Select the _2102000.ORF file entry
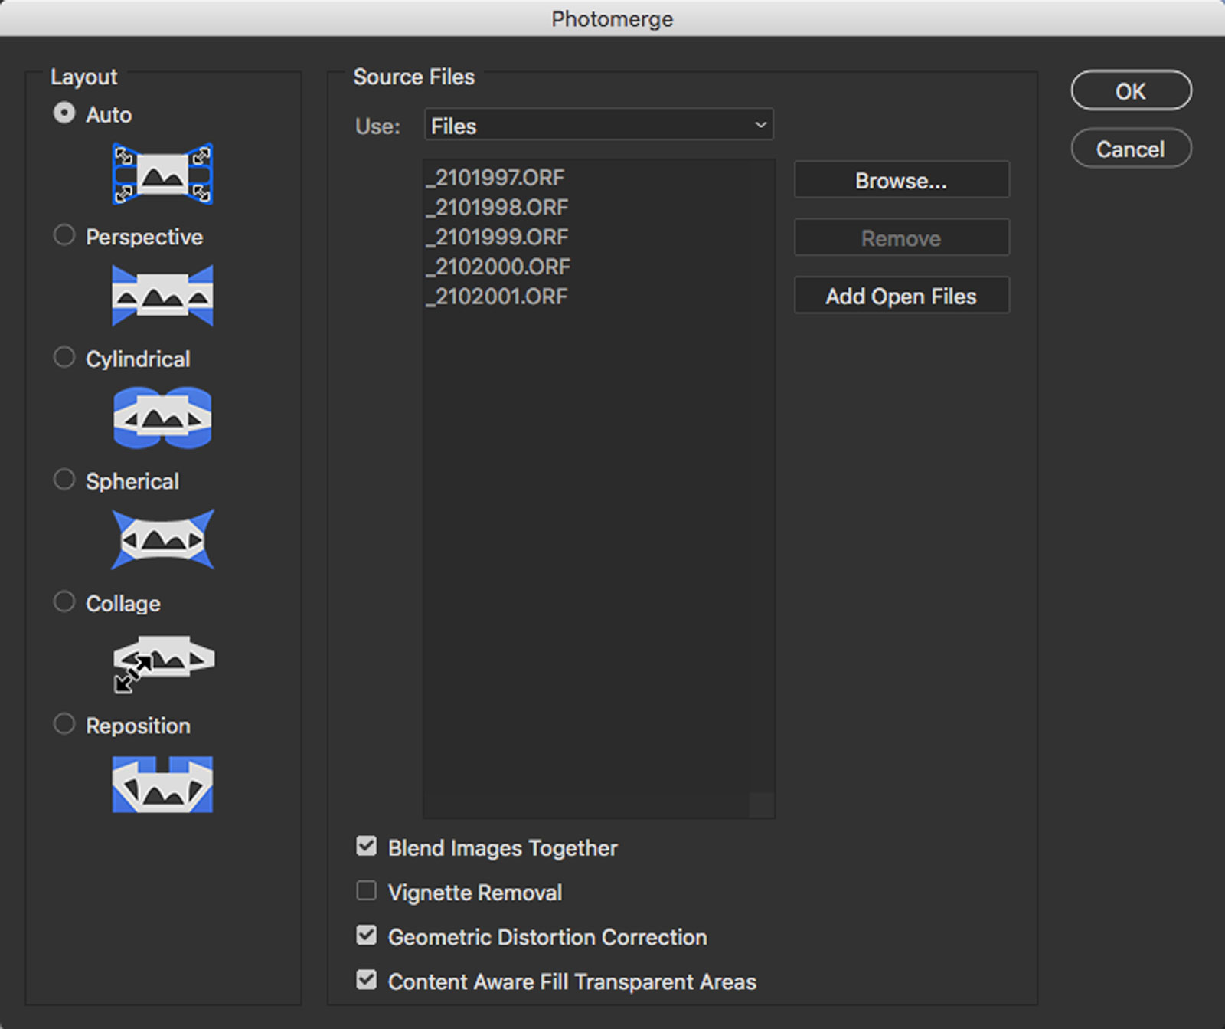The height and width of the screenshot is (1029, 1225). pyautogui.click(x=499, y=267)
